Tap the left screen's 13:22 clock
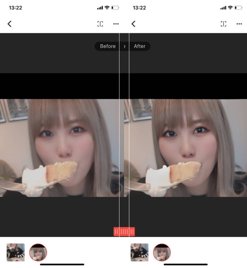This screenshot has height=268, width=247. 15,8
